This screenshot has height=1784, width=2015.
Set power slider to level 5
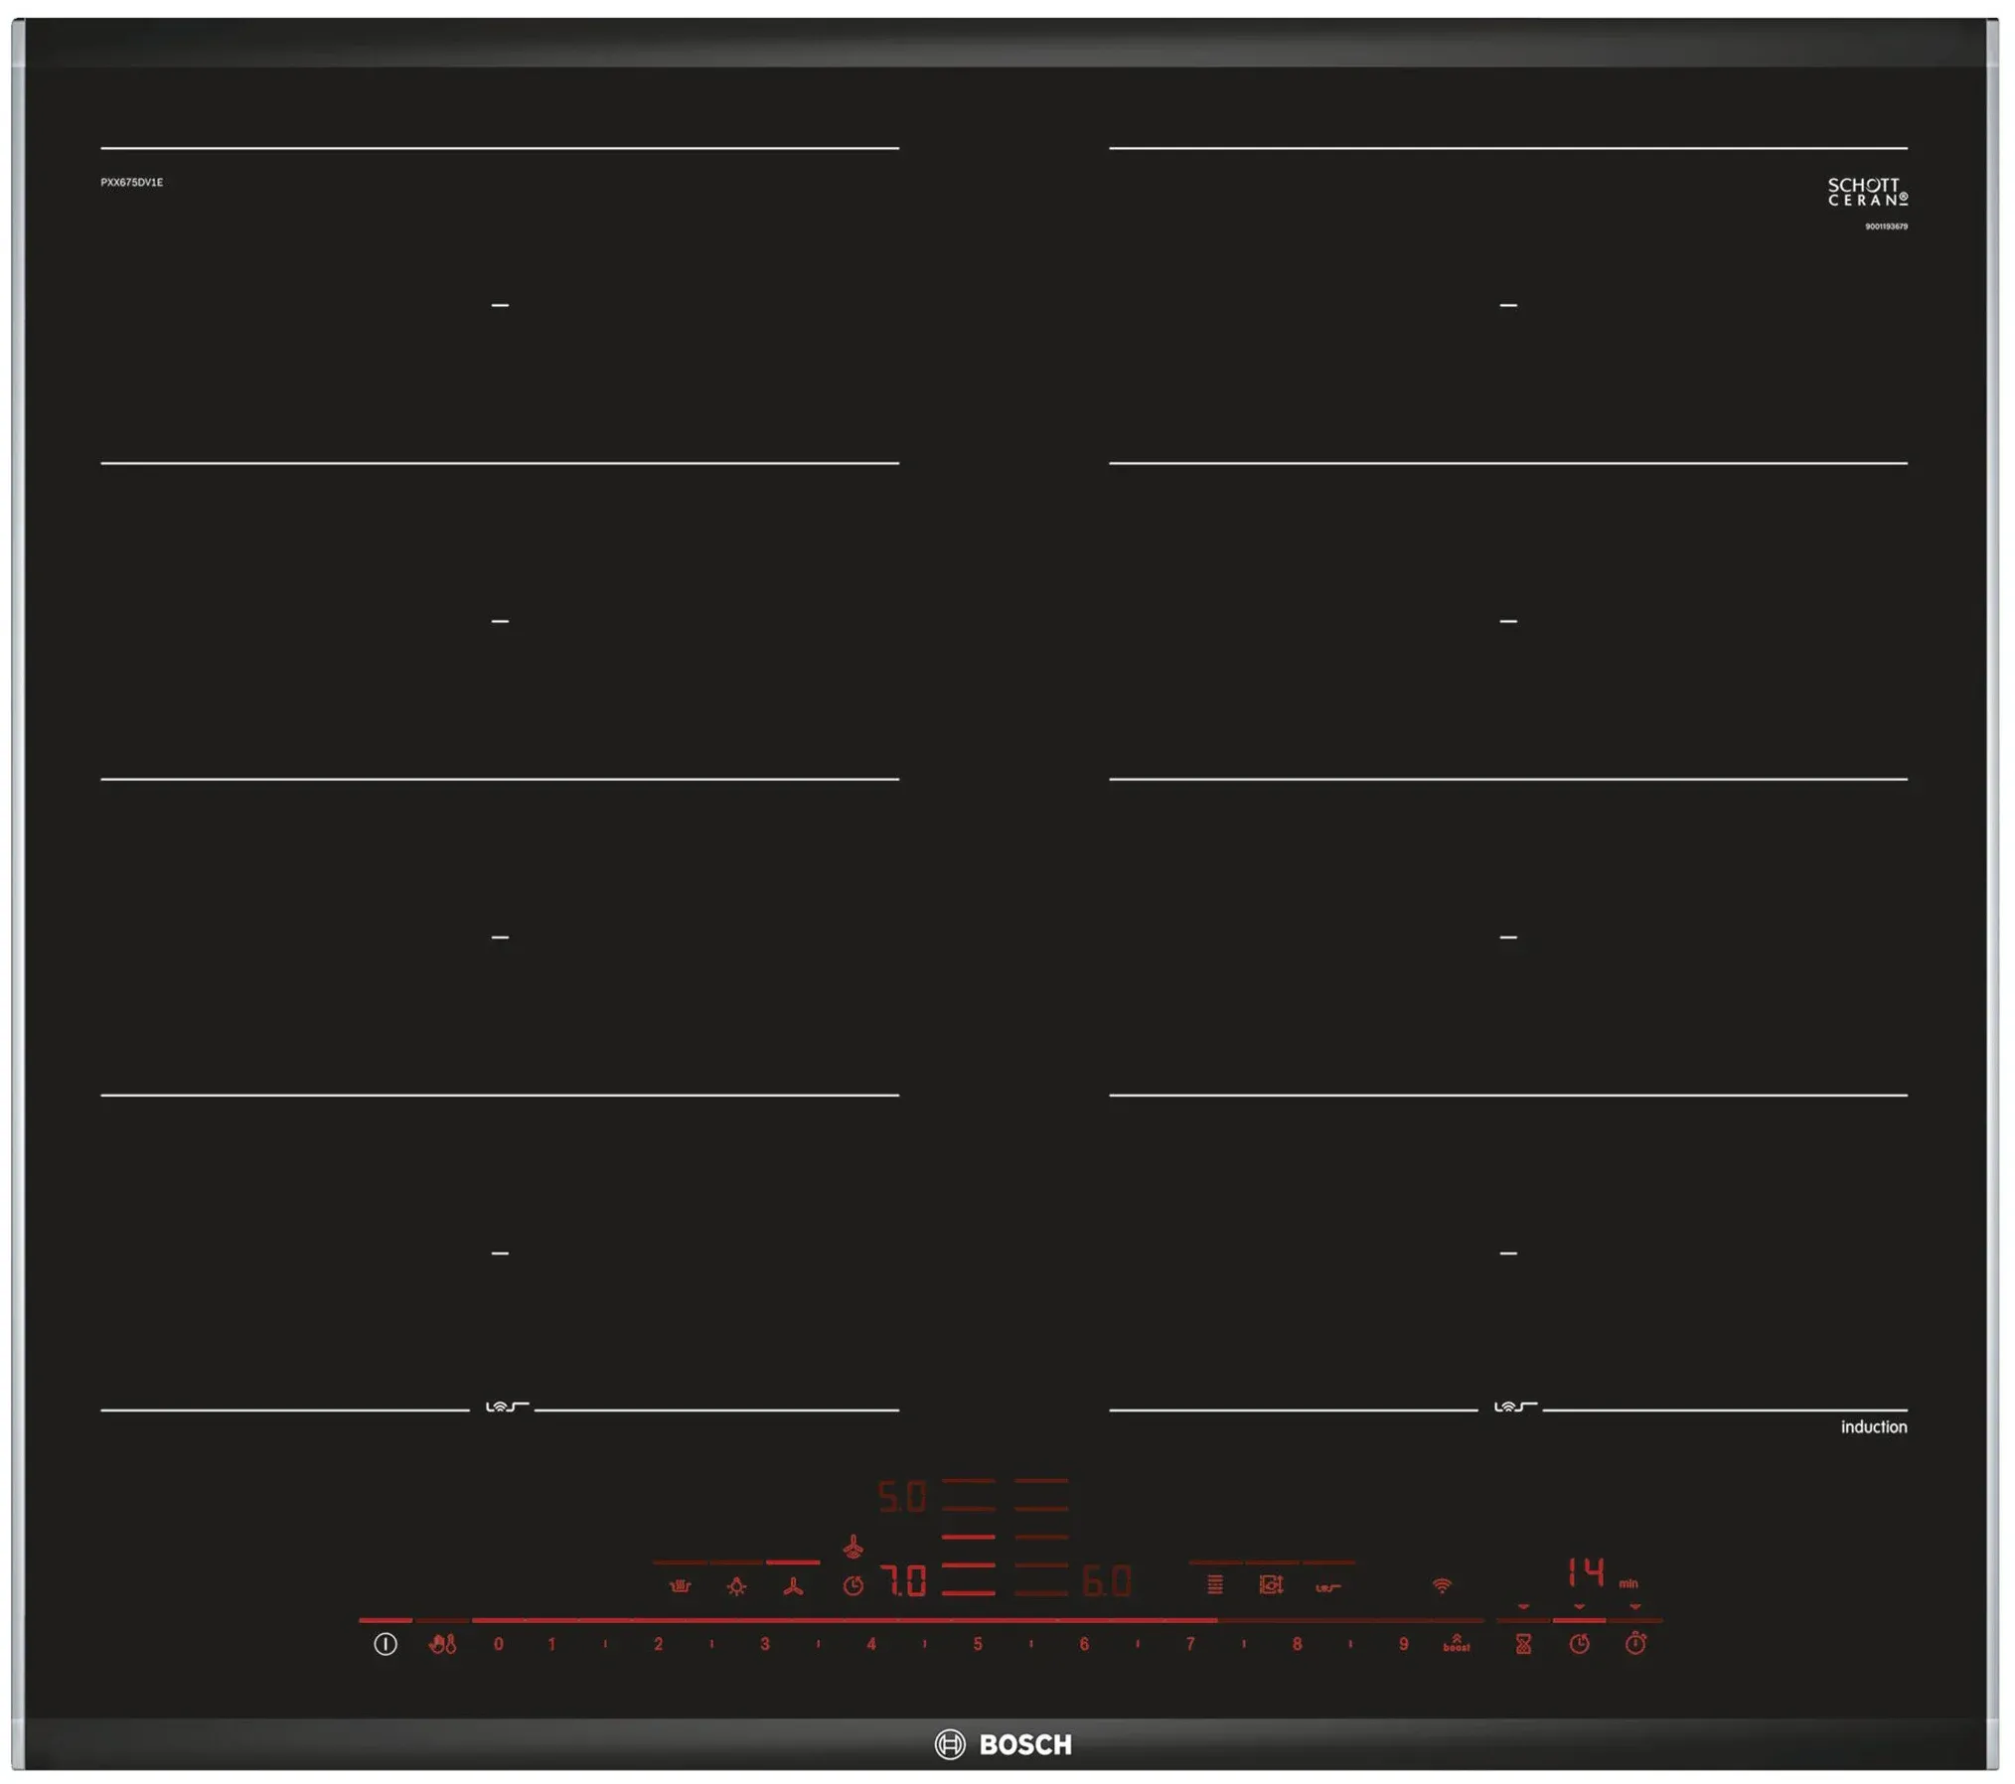click(x=978, y=1644)
